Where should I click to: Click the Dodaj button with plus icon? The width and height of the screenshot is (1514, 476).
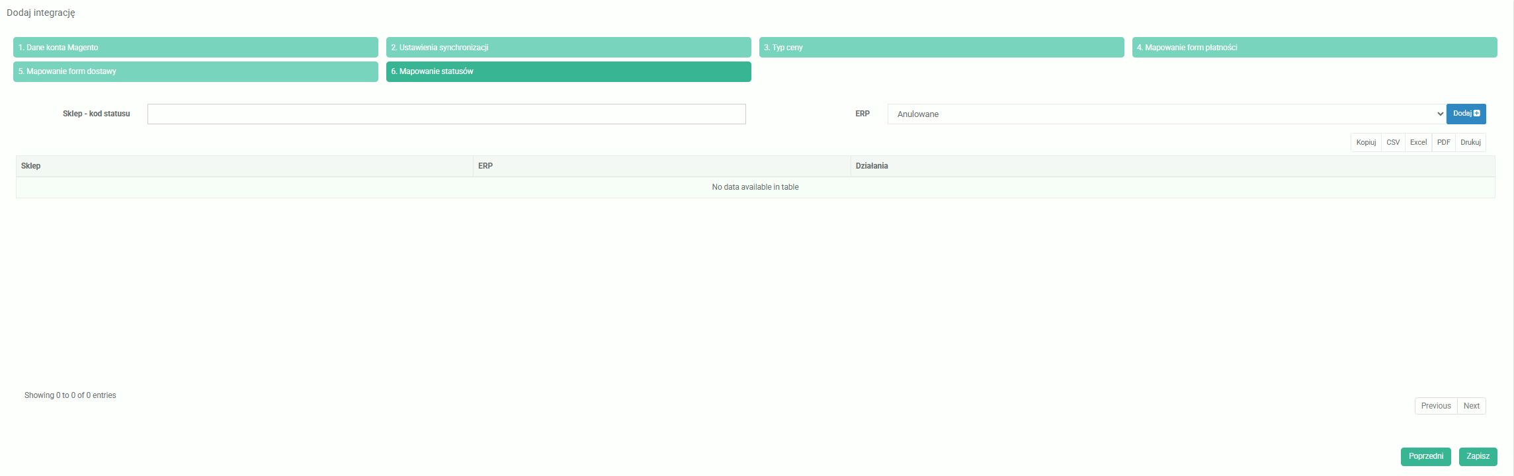pyautogui.click(x=1466, y=114)
